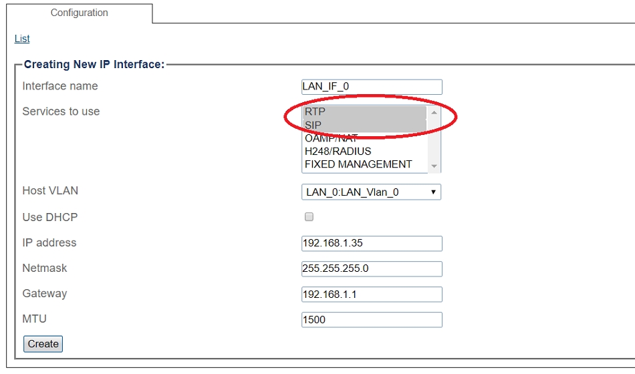The height and width of the screenshot is (374, 635).
Task: Click the Services to use label
Action: point(61,112)
